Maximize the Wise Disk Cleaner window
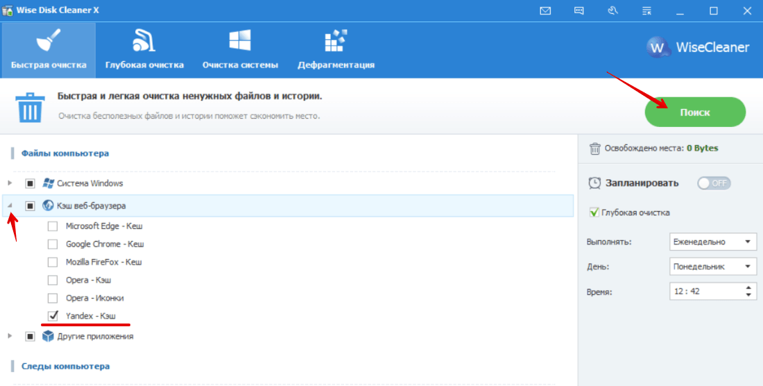This screenshot has height=386, width=763. coord(713,10)
